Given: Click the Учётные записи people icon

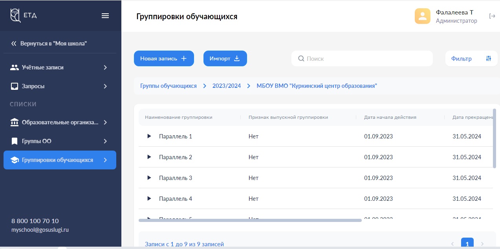Looking at the screenshot, I should pyautogui.click(x=15, y=67).
